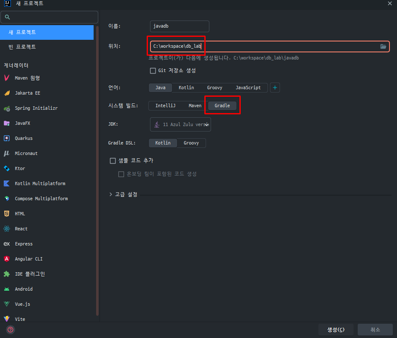397x338 pixels.
Task: Click the Android generator icon
Action: tap(7, 289)
